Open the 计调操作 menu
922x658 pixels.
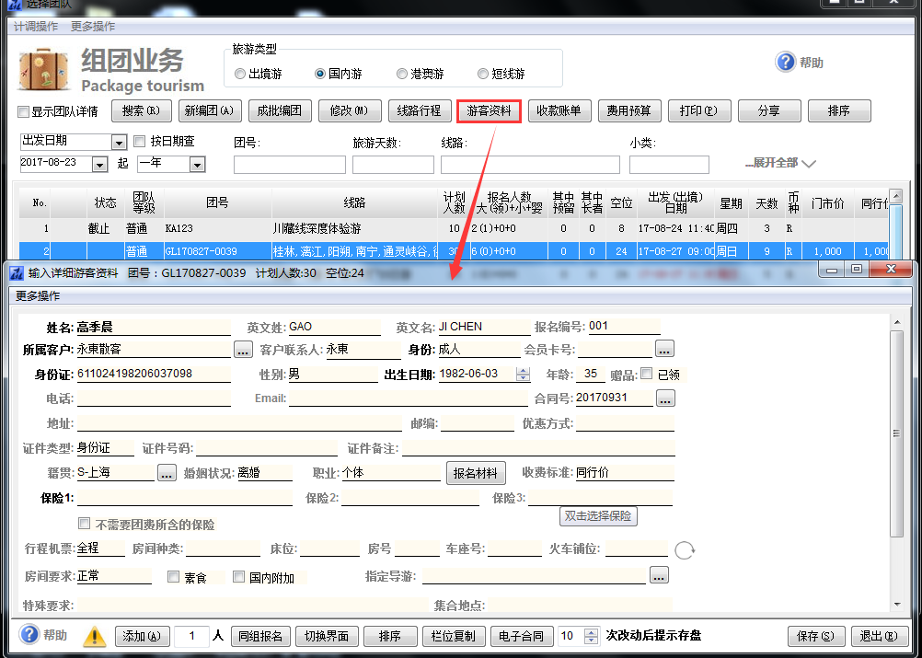(x=36, y=27)
